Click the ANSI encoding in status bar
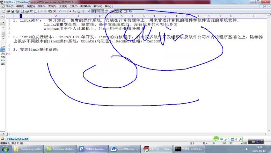The image size is (271, 153). pos(244,143)
